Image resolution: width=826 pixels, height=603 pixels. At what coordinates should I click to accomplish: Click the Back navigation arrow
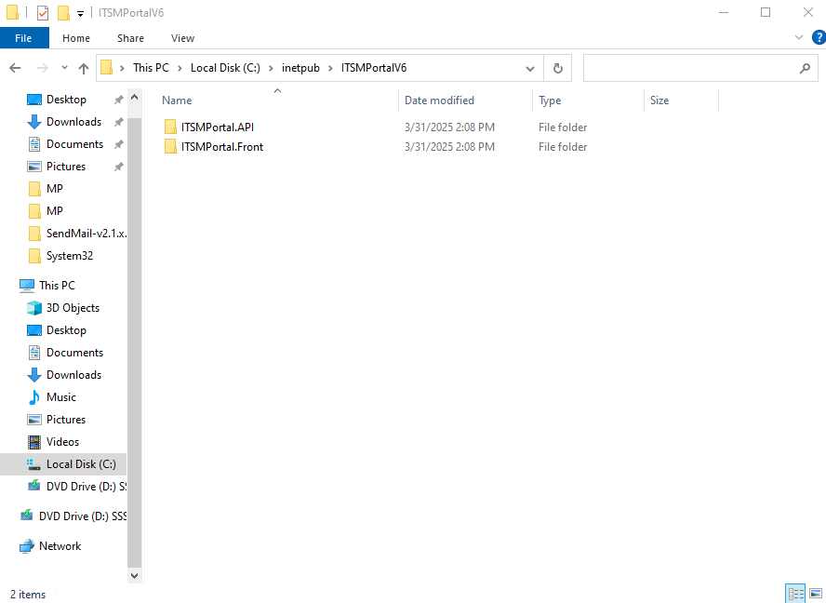15,68
